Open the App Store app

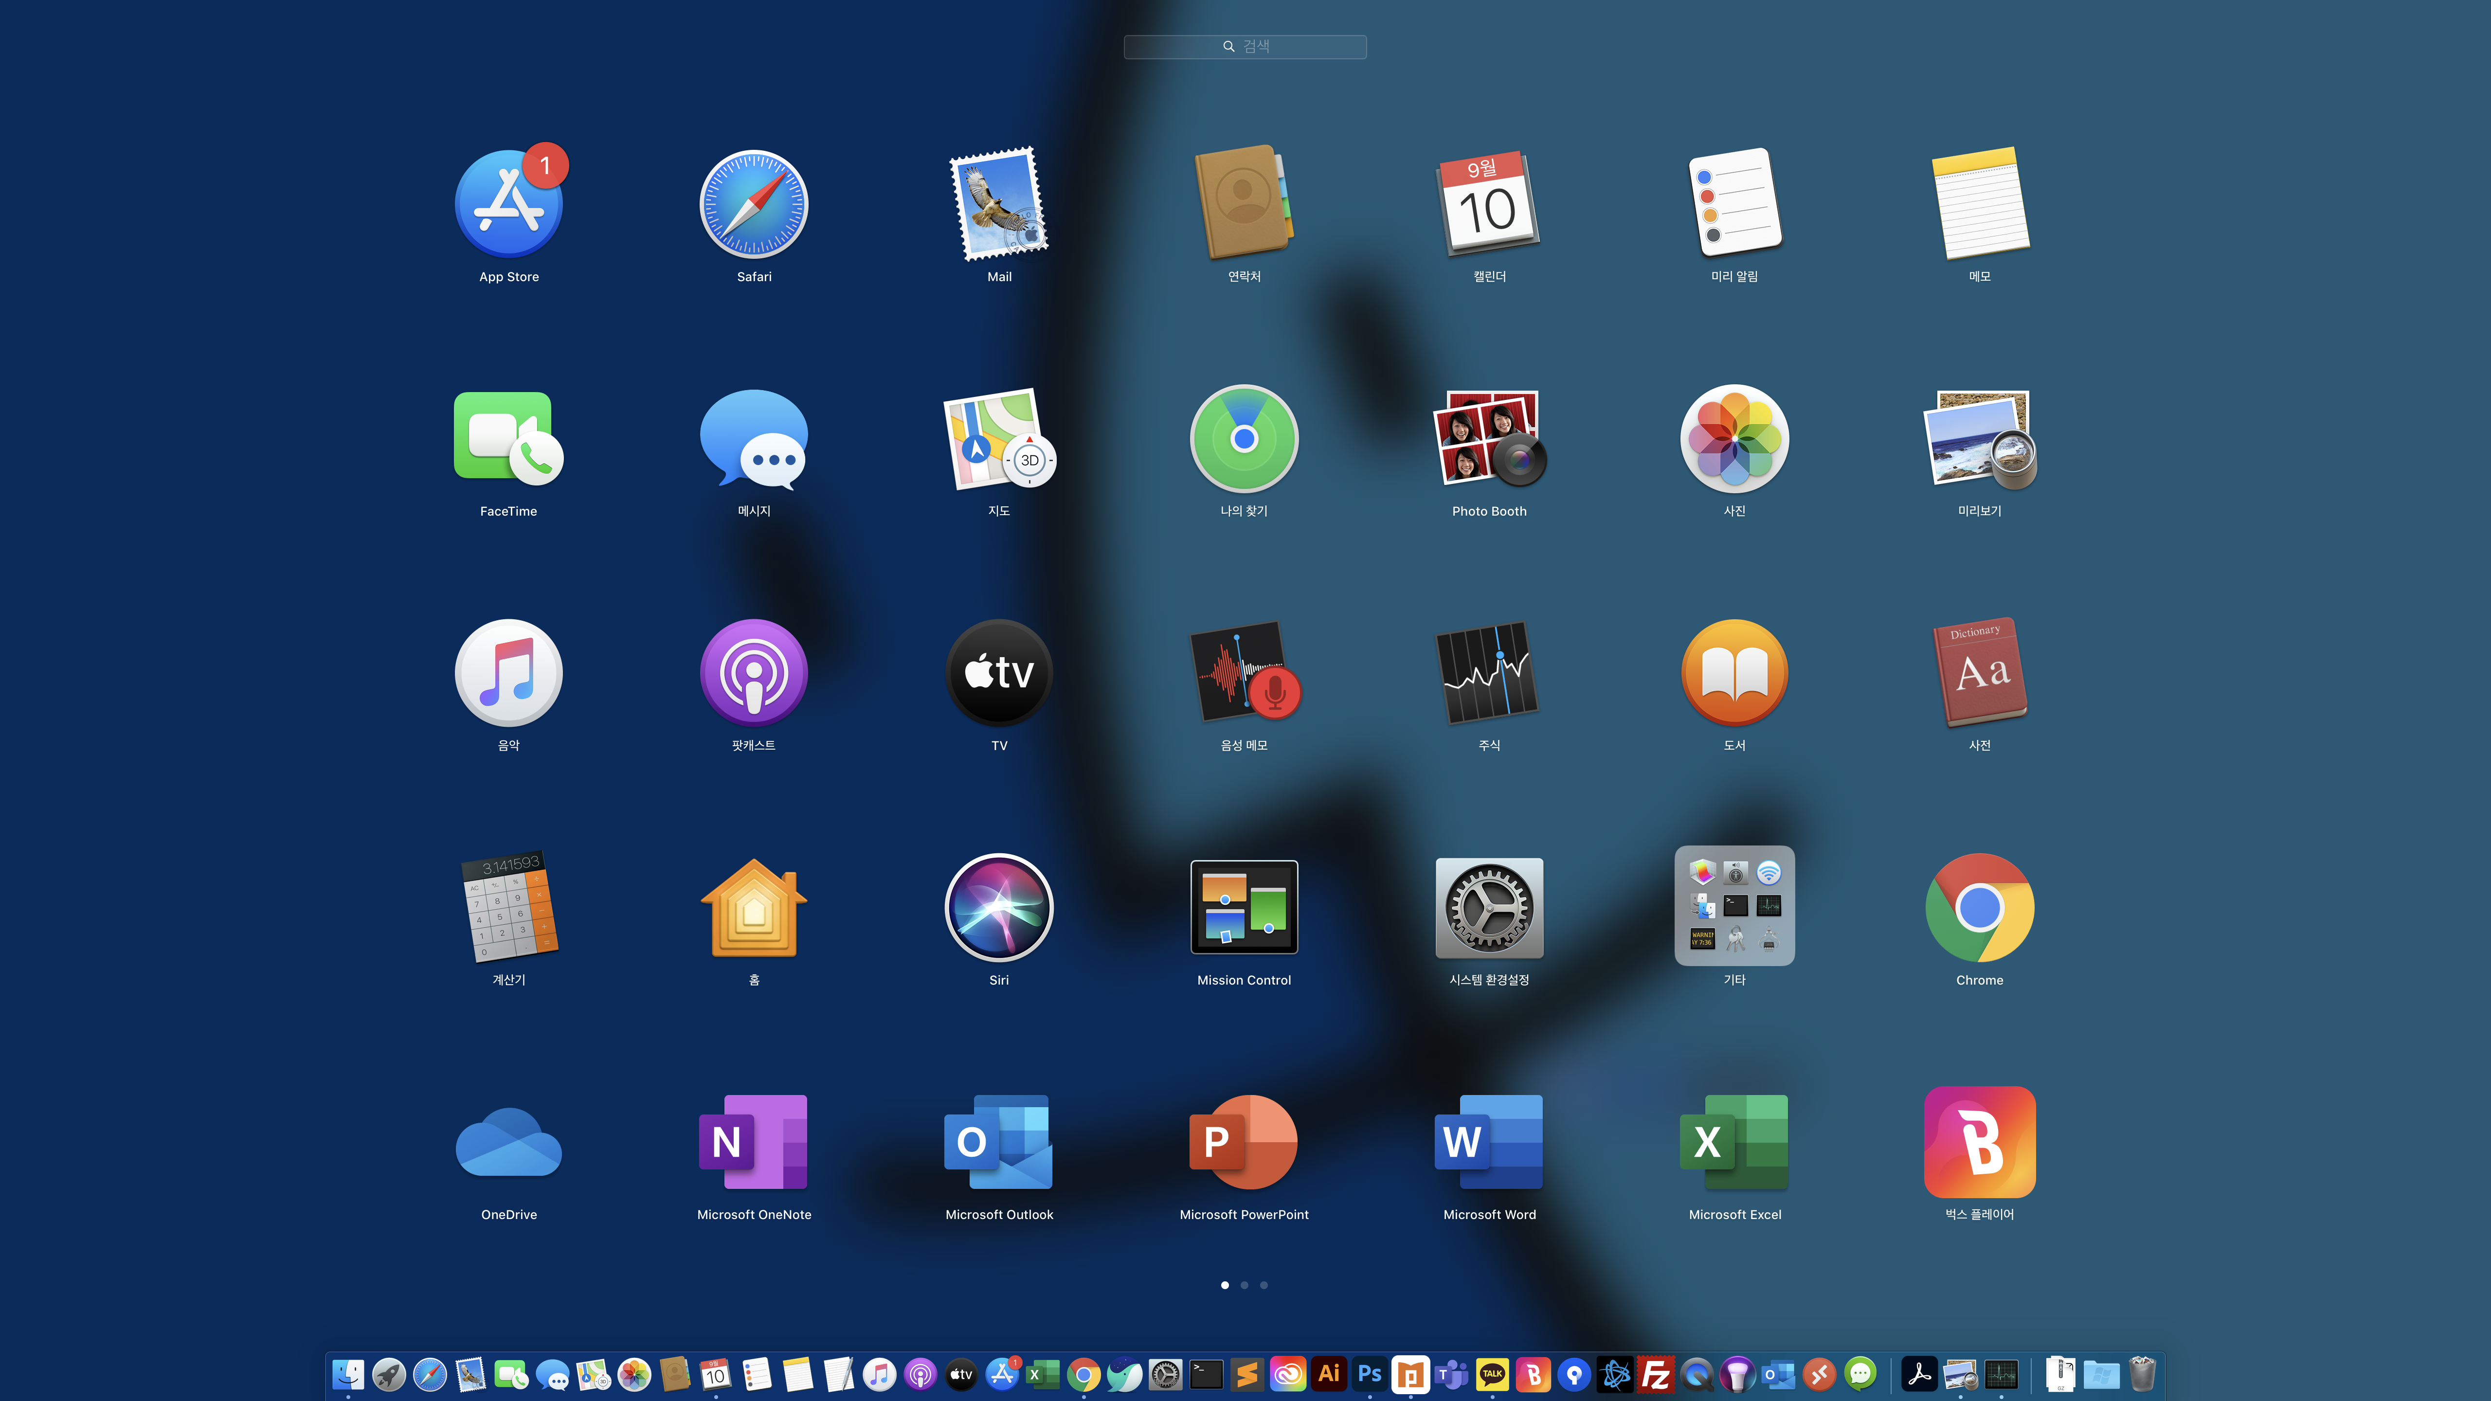point(508,204)
